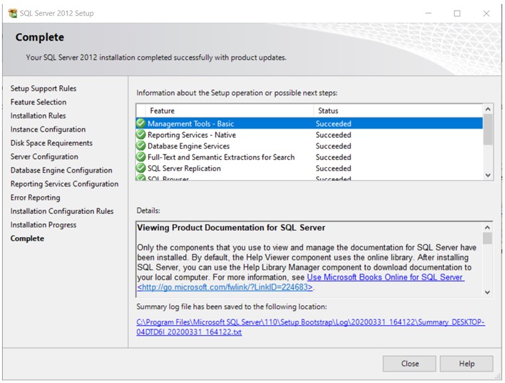The height and width of the screenshot is (383, 505).
Task: Click Server Configuration step
Action: (x=44, y=157)
